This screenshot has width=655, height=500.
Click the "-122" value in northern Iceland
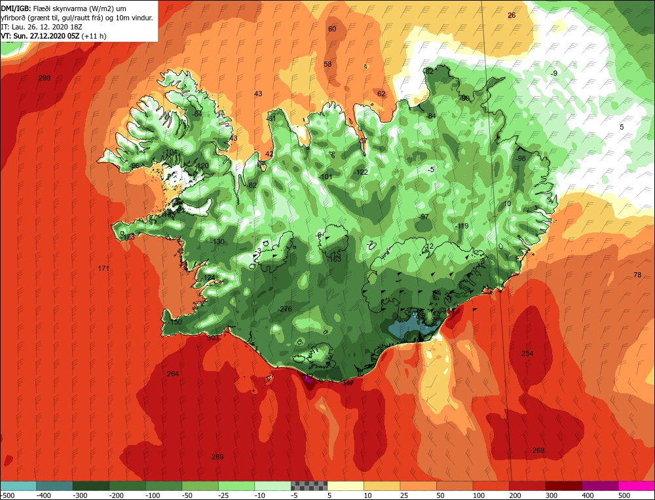pyautogui.click(x=361, y=172)
